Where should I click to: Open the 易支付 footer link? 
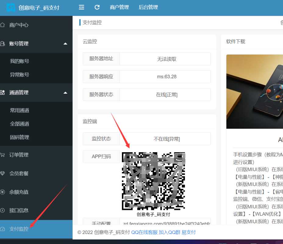(188, 232)
